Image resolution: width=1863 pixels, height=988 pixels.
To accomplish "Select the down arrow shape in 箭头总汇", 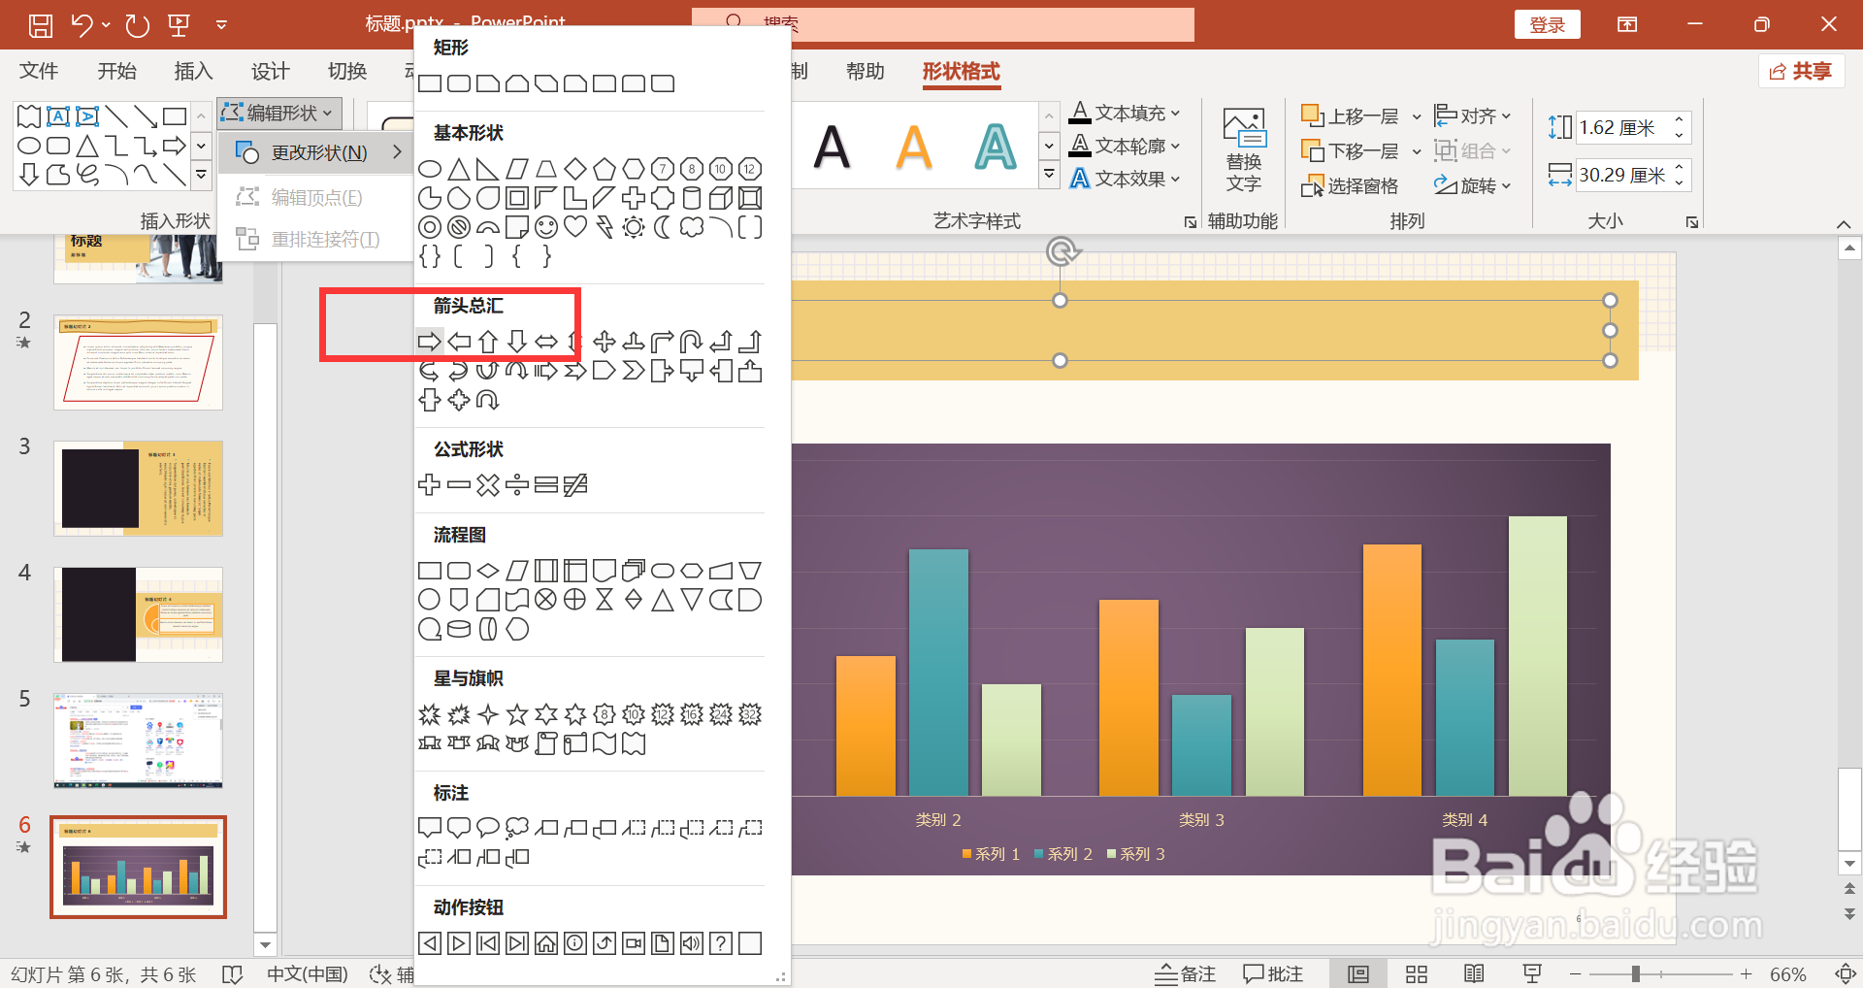I will pyautogui.click(x=517, y=342).
